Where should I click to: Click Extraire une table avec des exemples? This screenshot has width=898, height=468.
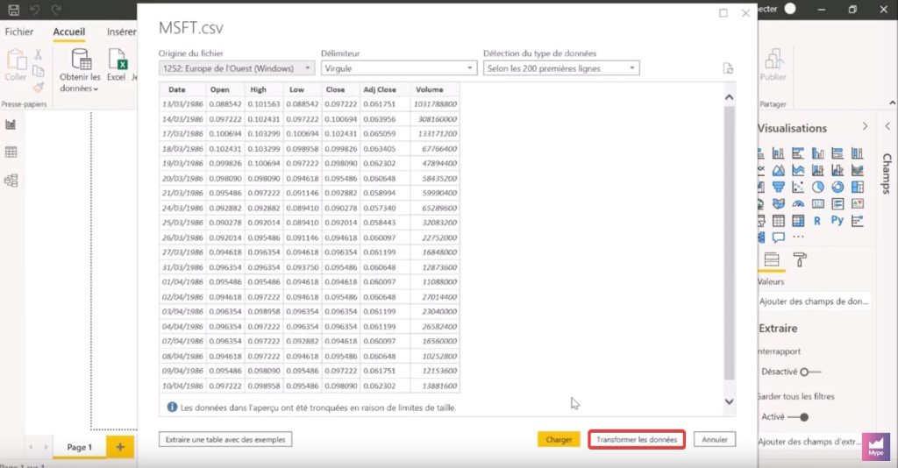pos(225,439)
